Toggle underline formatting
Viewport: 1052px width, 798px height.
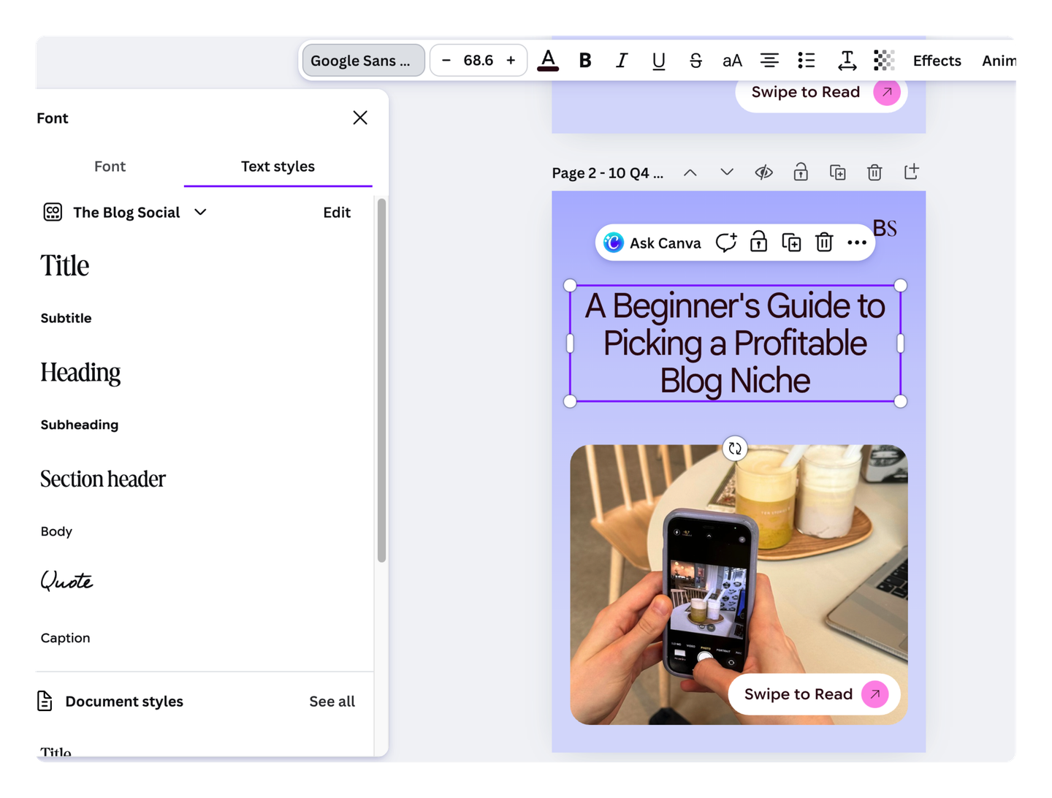coord(658,61)
